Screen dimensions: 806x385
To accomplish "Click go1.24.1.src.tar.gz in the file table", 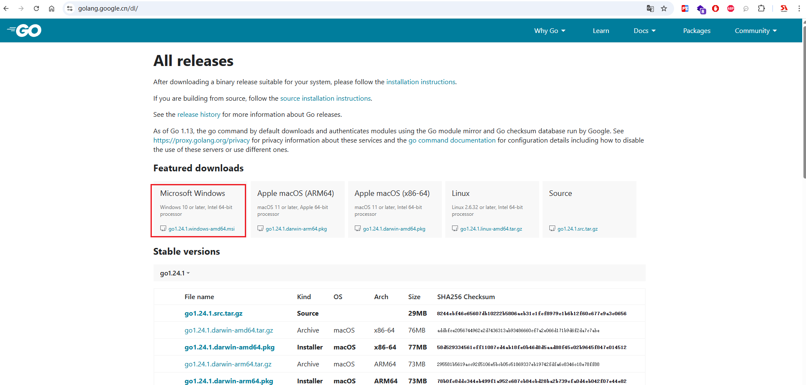I will pyautogui.click(x=214, y=313).
